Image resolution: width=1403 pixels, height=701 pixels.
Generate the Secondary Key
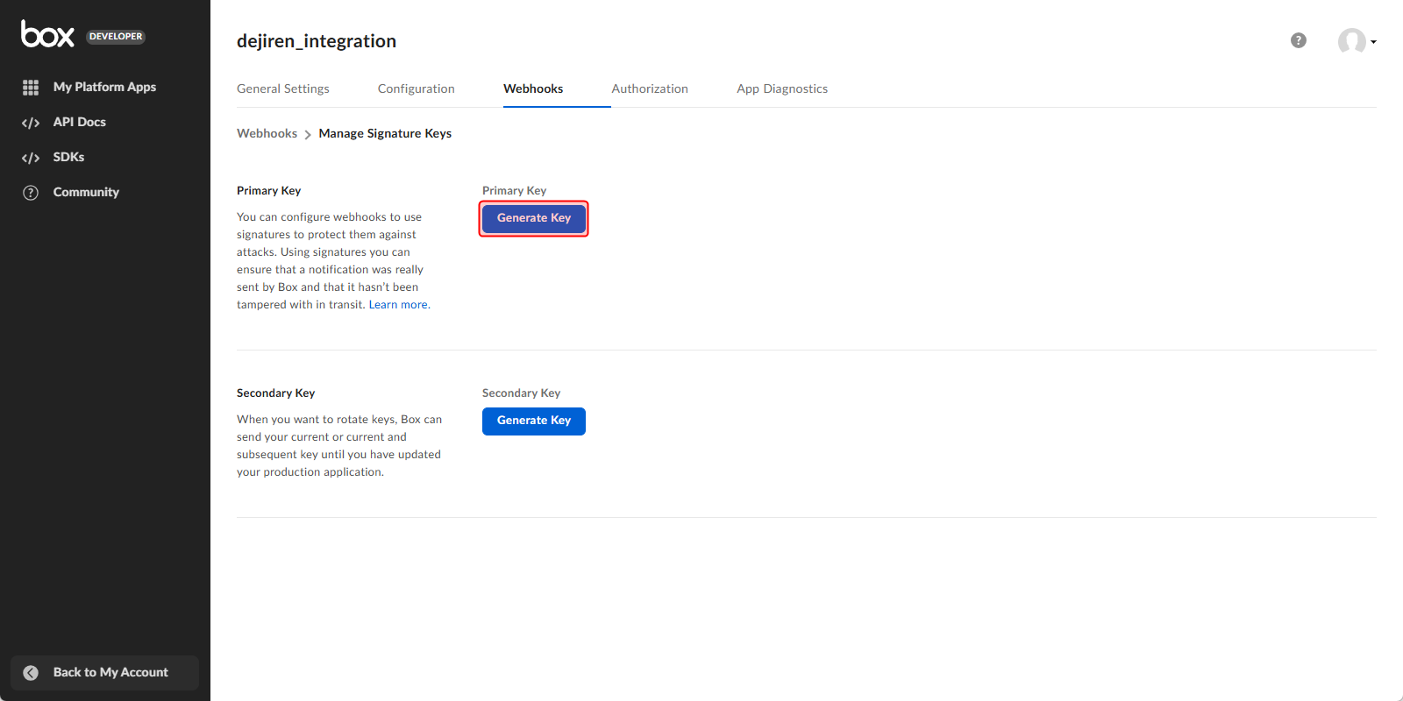pyautogui.click(x=533, y=421)
